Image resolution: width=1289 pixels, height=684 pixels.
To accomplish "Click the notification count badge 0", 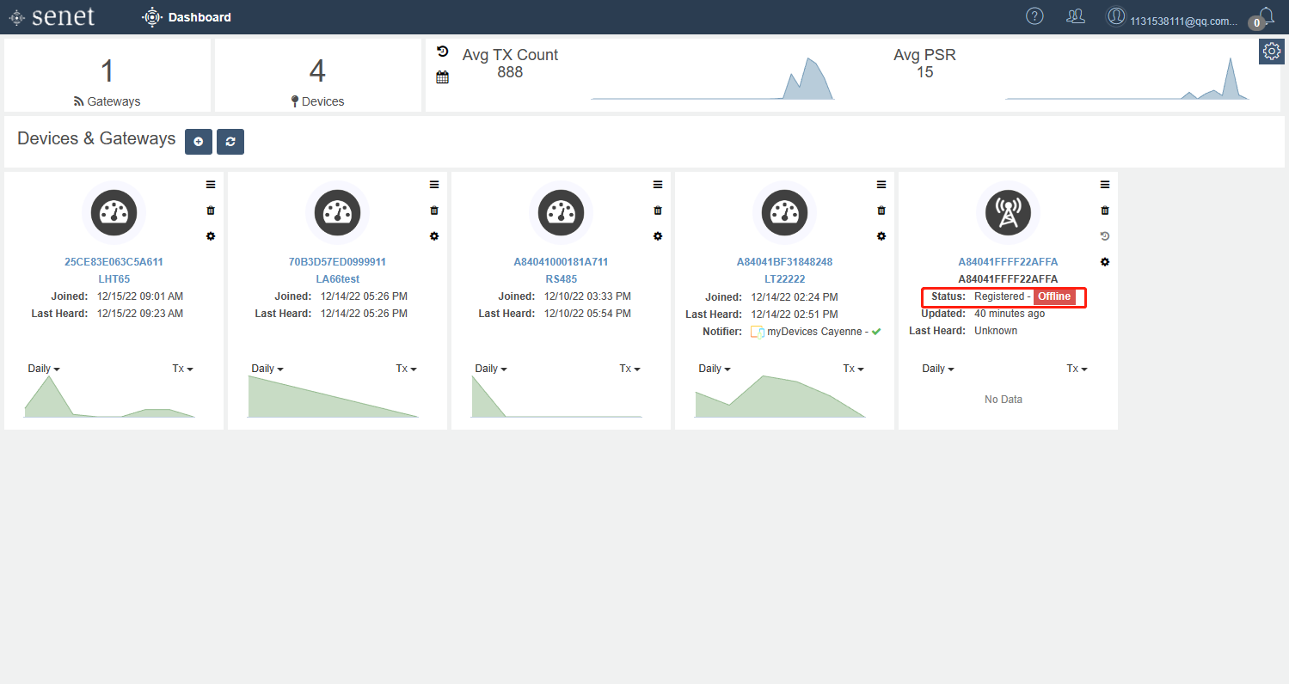I will tap(1256, 23).
